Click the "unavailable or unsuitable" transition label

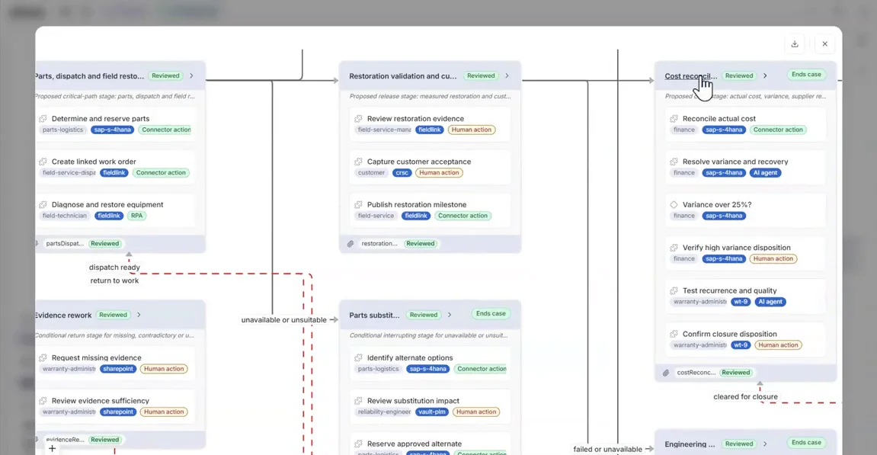284,320
